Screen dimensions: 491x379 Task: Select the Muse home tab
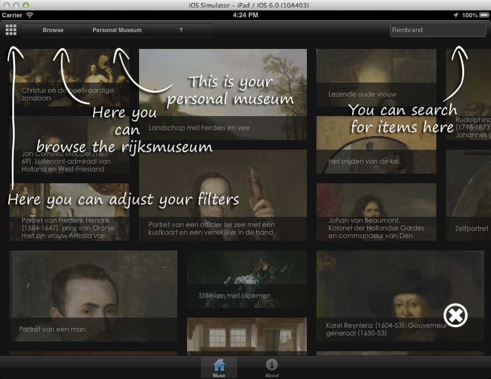coord(219,367)
